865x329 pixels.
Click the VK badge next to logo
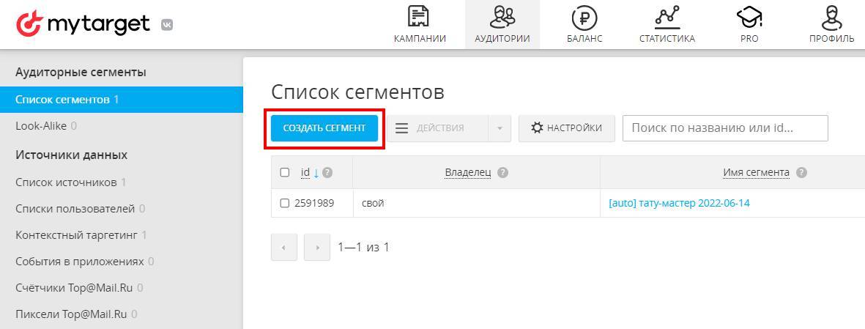pyautogui.click(x=167, y=25)
